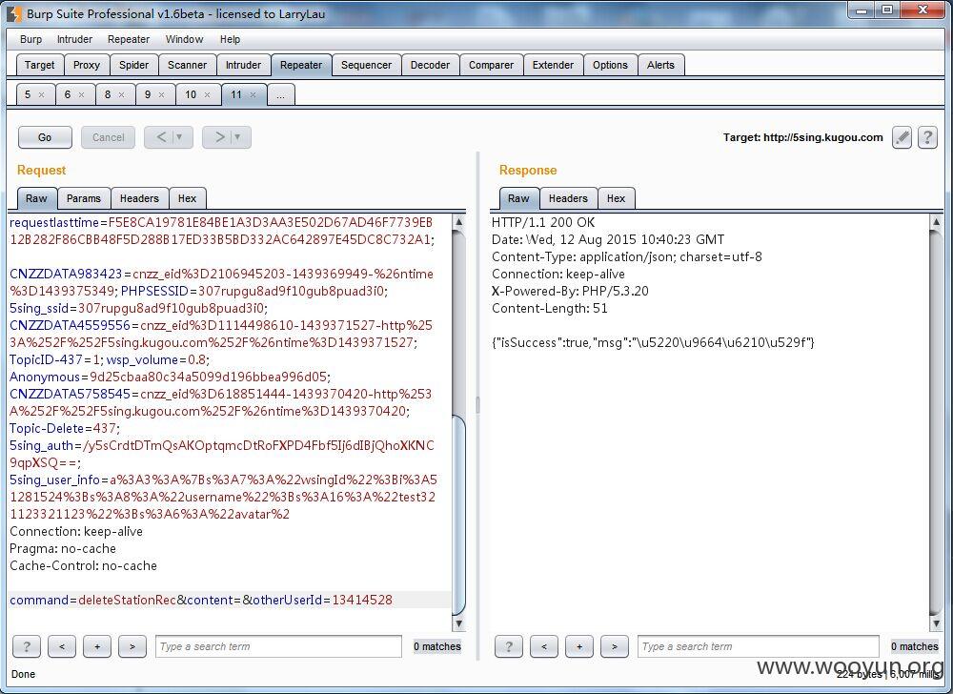Send the request with Go
Screen dimensions: 953x694
point(45,137)
